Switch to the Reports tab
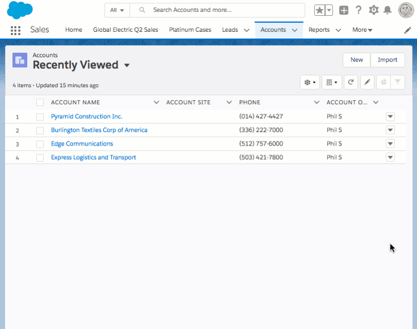The width and height of the screenshot is (417, 329). (319, 30)
